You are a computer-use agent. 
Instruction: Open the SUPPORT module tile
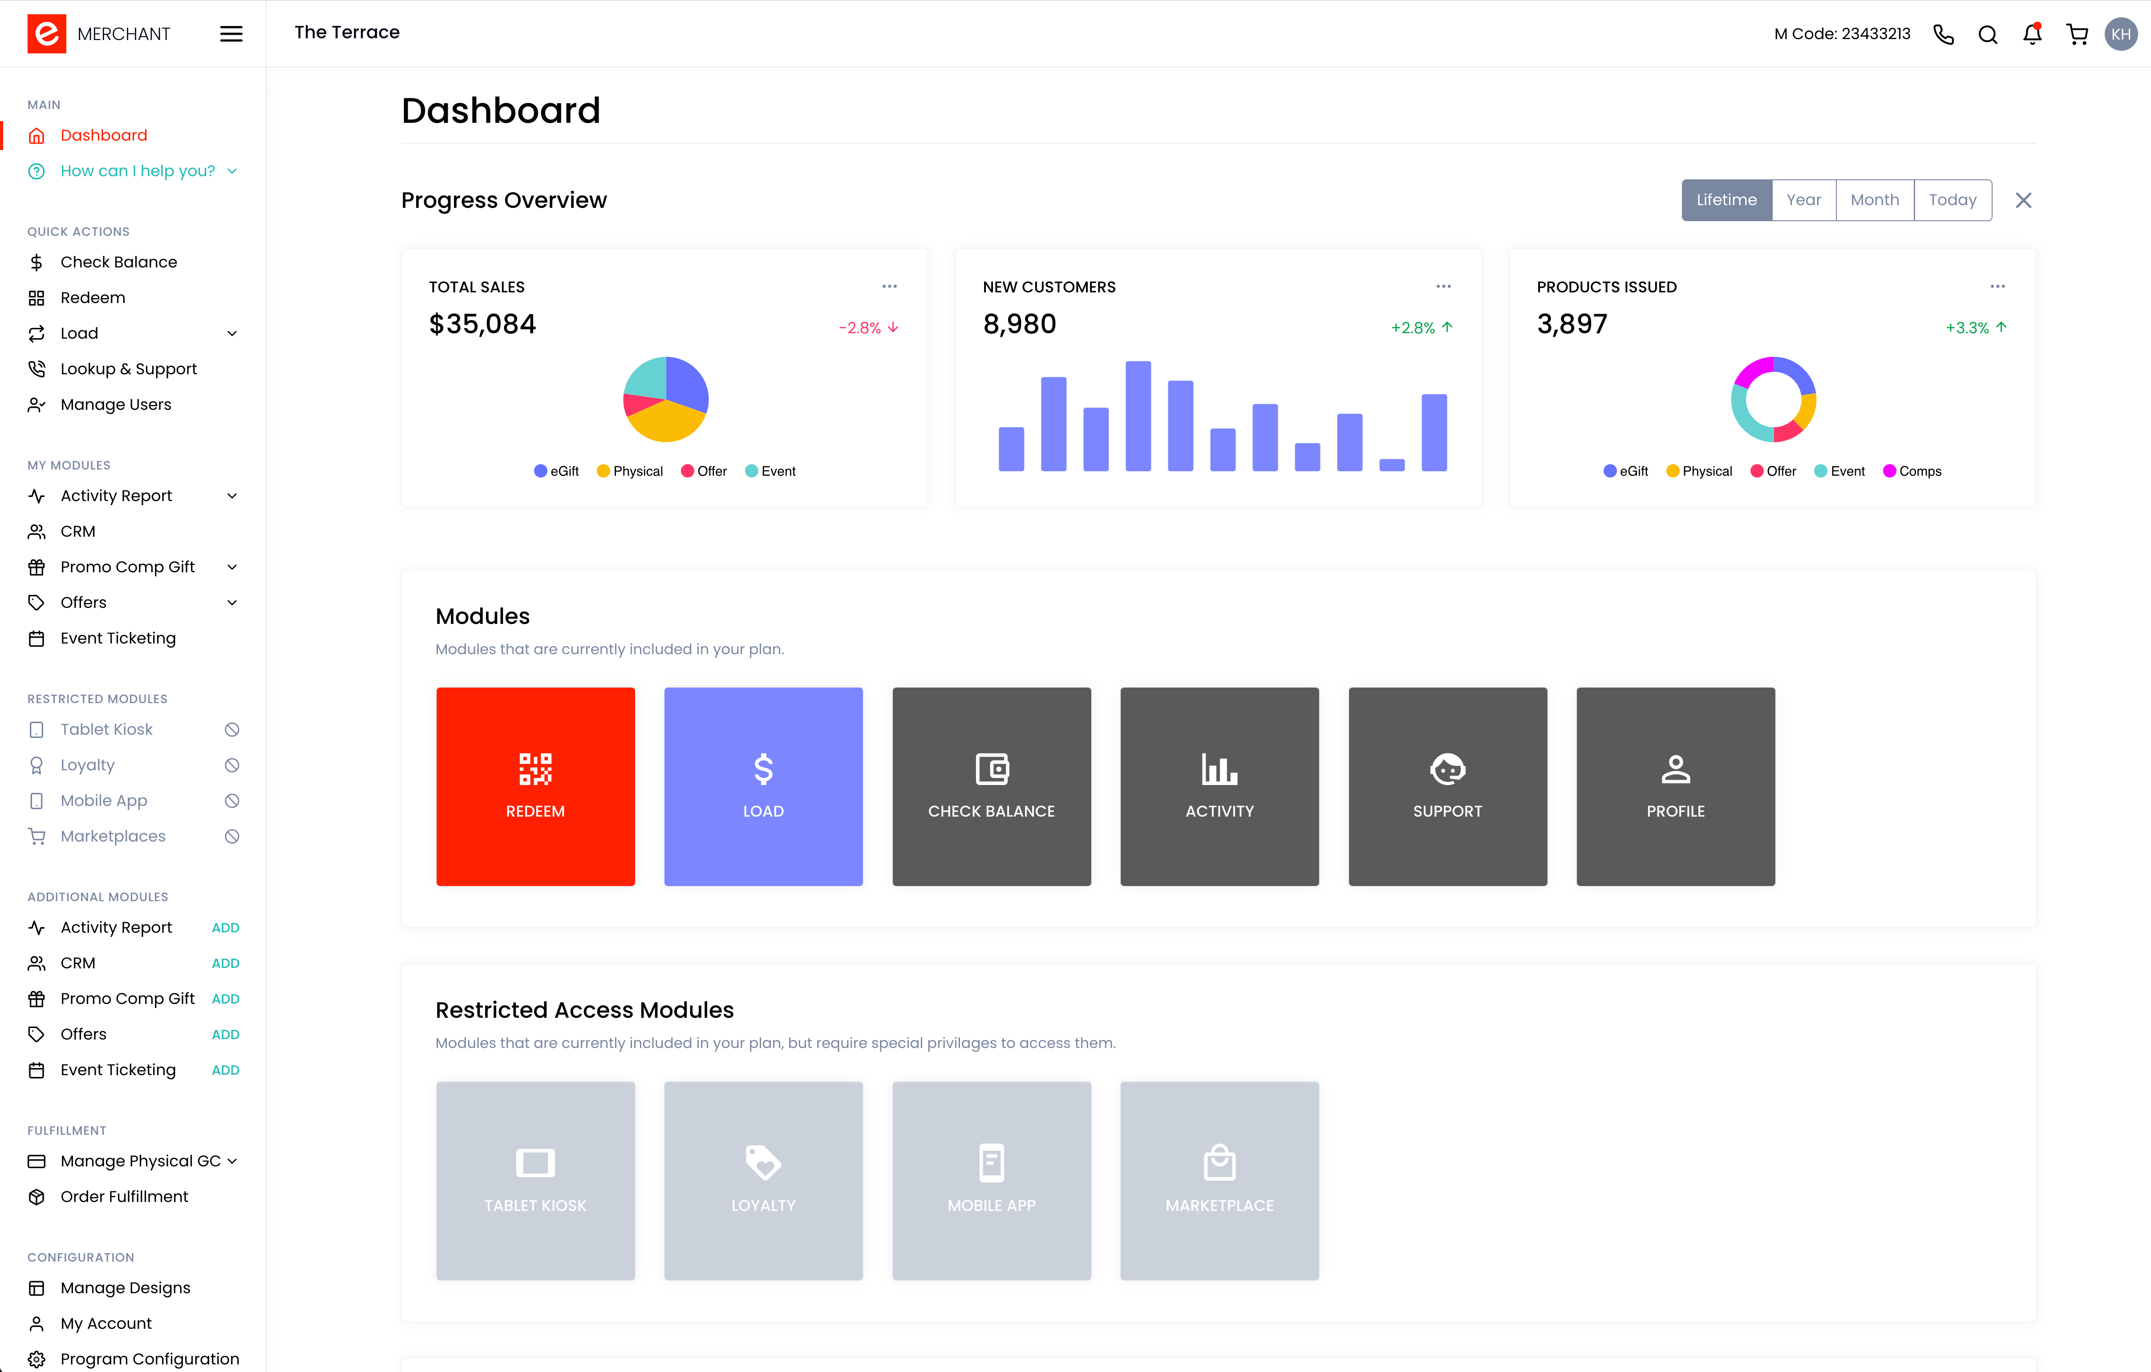coord(1448,786)
